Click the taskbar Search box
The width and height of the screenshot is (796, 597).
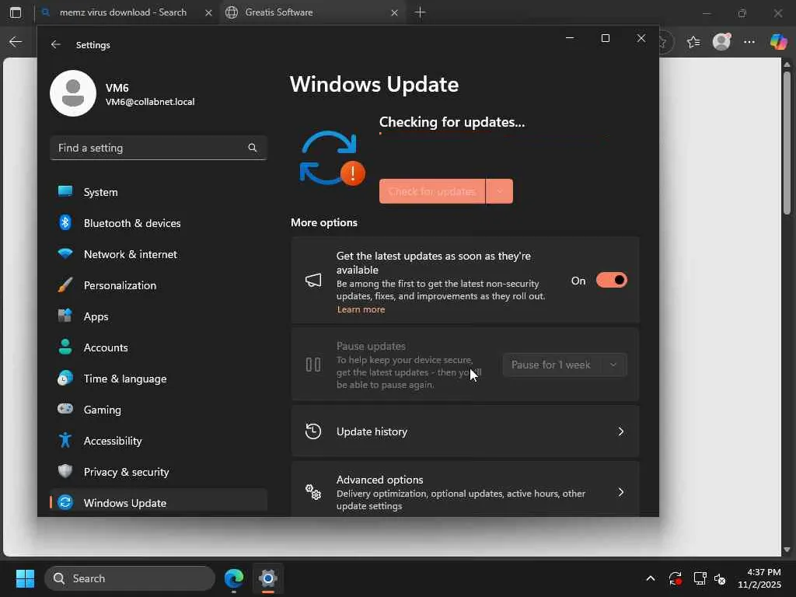[x=130, y=578]
